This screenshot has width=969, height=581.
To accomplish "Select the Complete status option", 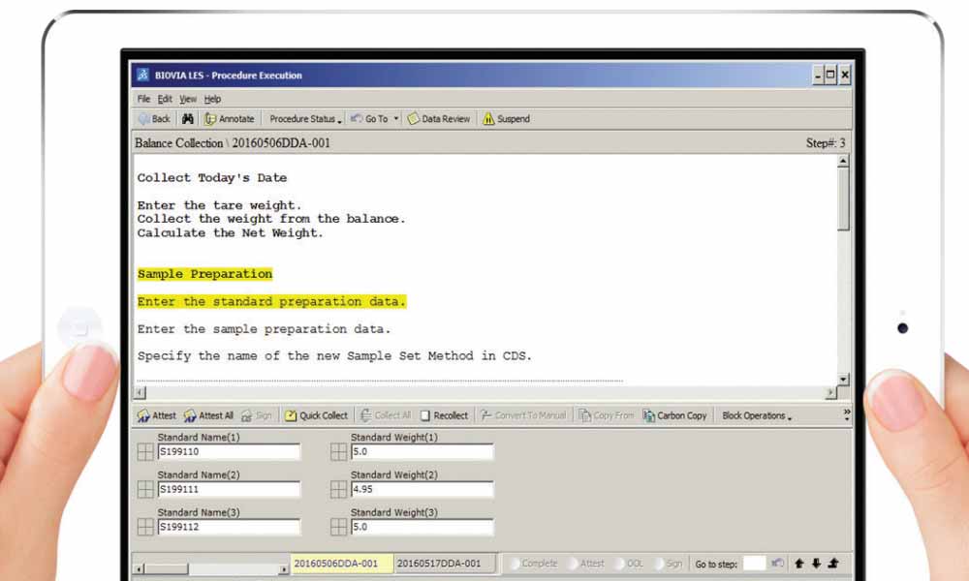I will pyautogui.click(x=533, y=564).
